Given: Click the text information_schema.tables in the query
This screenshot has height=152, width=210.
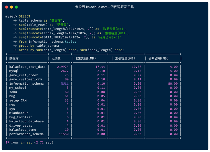Looking at the screenshot, I should click(52, 41).
